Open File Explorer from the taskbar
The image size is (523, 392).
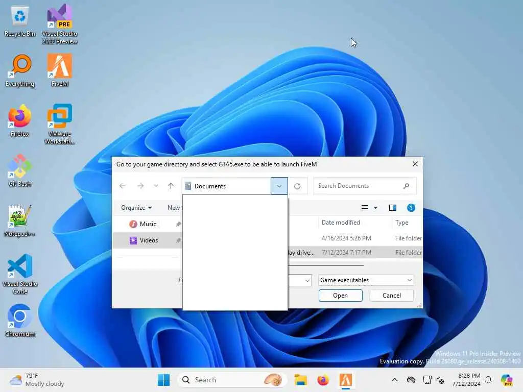point(300,380)
